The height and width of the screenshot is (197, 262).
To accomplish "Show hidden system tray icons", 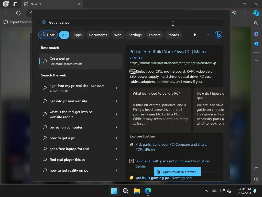I will [206, 191].
